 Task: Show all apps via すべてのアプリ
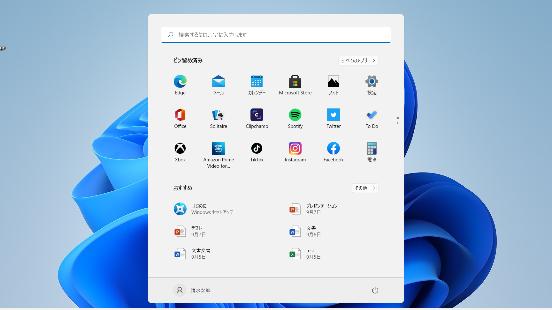(358, 61)
